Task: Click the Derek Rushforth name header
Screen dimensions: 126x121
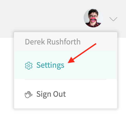Action: click(53, 42)
